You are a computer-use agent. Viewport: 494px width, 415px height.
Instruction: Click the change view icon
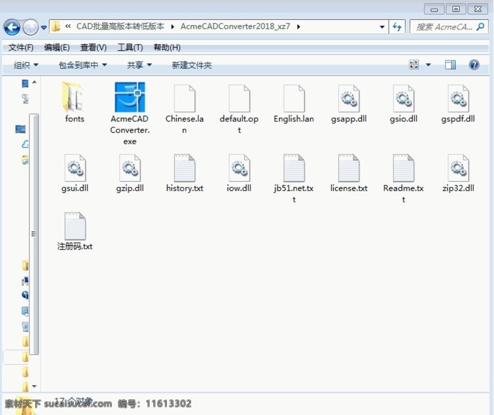tap(413, 65)
